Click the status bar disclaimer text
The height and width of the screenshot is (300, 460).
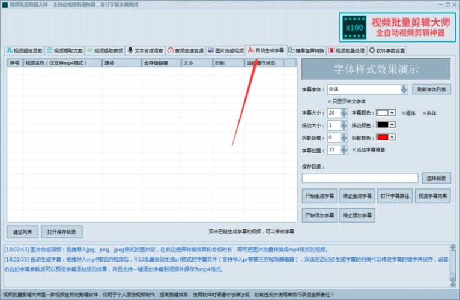point(168,295)
